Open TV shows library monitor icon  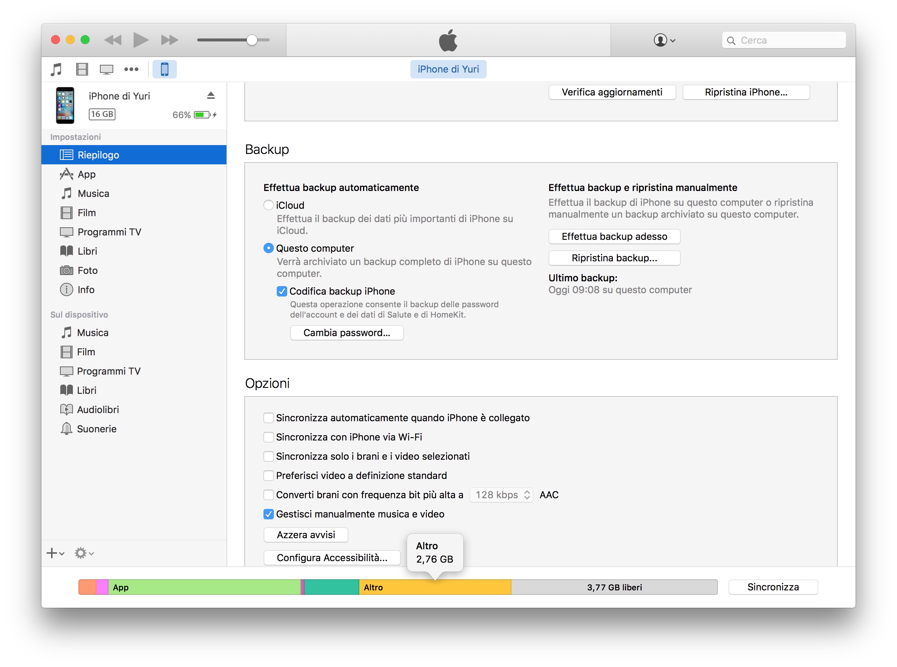107,70
